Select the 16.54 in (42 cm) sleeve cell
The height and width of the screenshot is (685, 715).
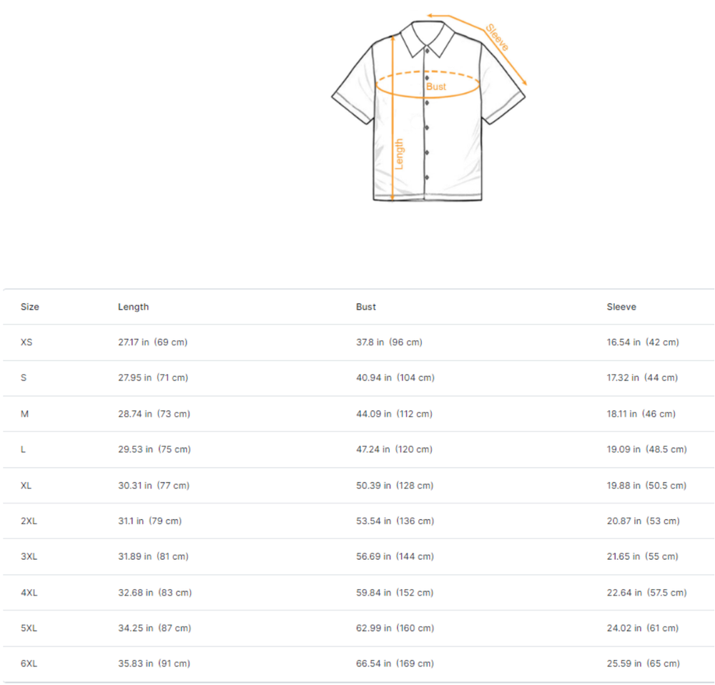[643, 342]
